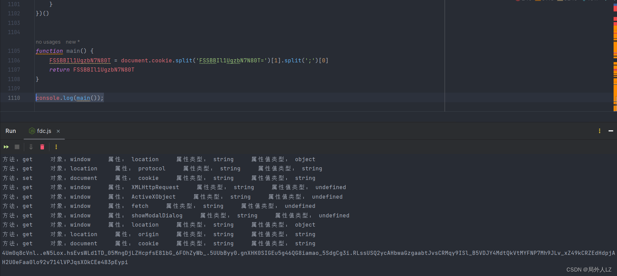Click the 'no usages' inlay hint
This screenshot has height=276, width=617.
click(48, 42)
